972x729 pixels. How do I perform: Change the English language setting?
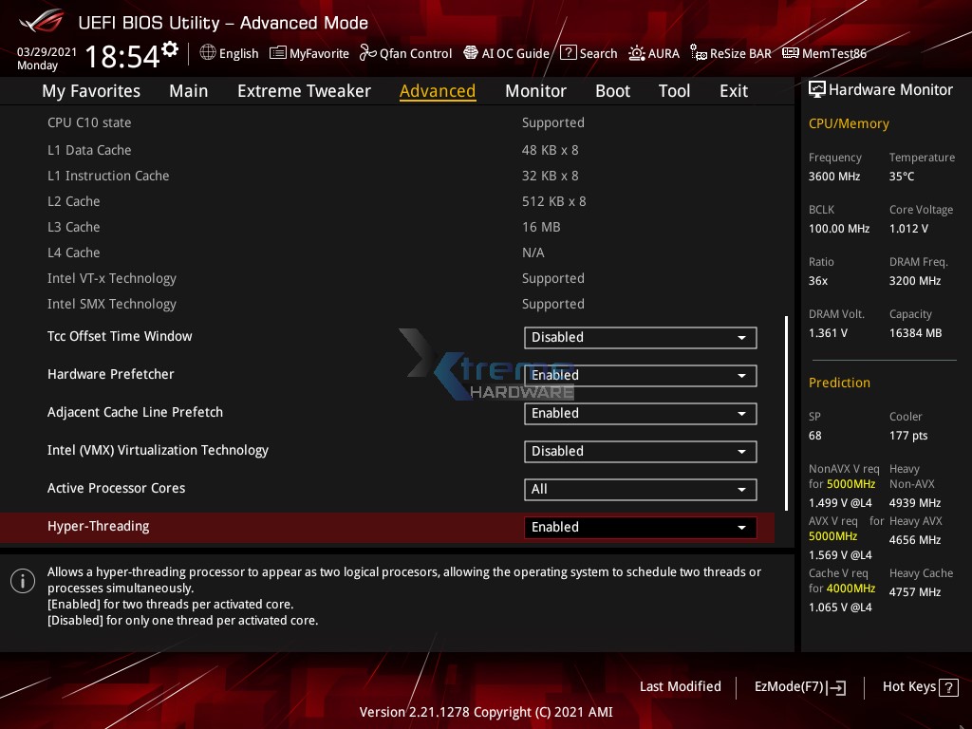click(229, 53)
